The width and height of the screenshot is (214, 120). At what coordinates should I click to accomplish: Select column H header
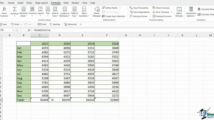140,35
